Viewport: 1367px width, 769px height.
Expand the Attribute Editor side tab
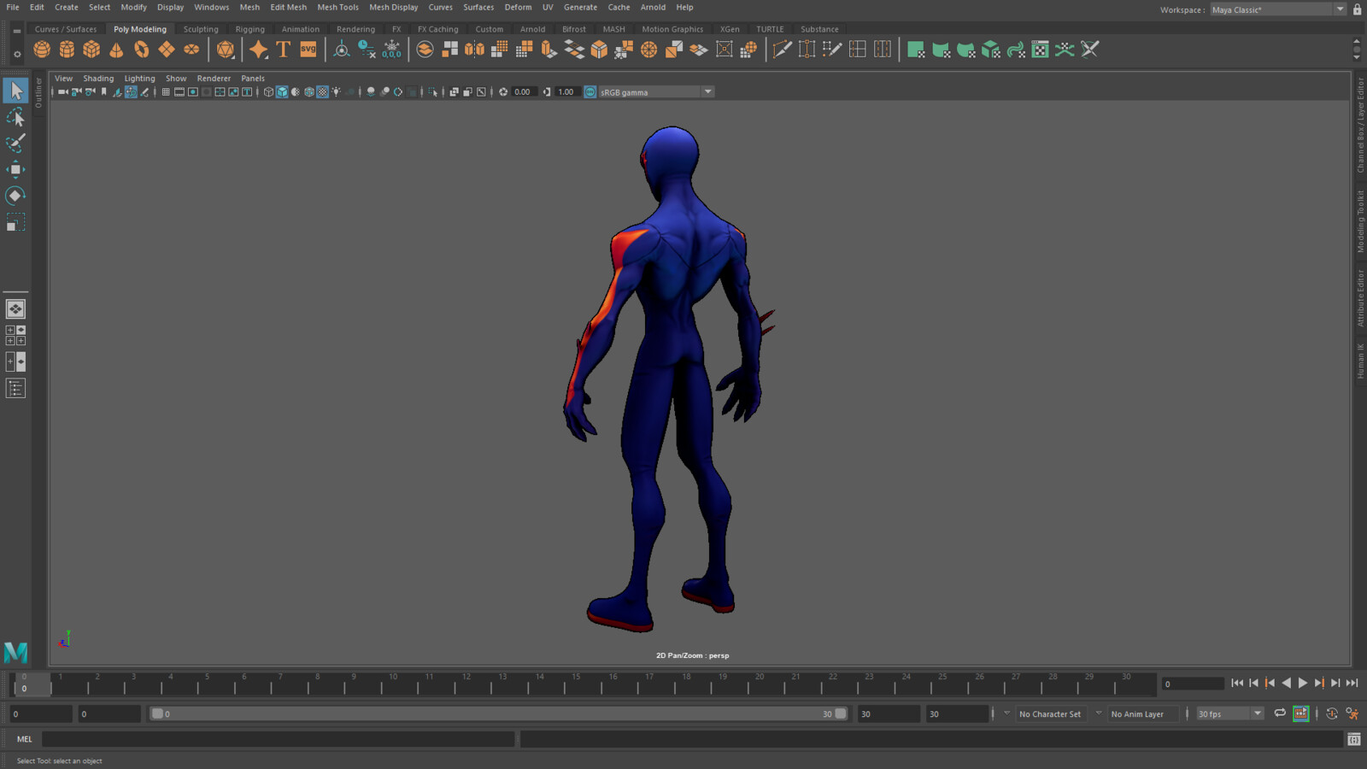click(x=1361, y=297)
